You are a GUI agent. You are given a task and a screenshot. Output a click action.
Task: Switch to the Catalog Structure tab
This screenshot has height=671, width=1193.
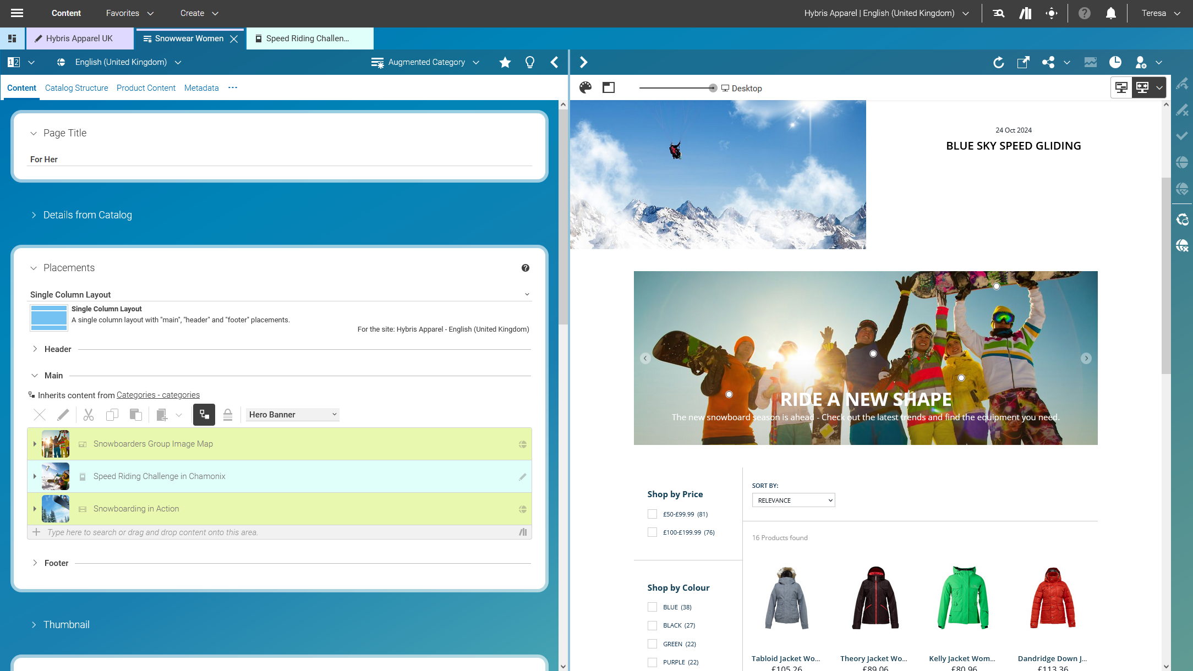point(76,88)
